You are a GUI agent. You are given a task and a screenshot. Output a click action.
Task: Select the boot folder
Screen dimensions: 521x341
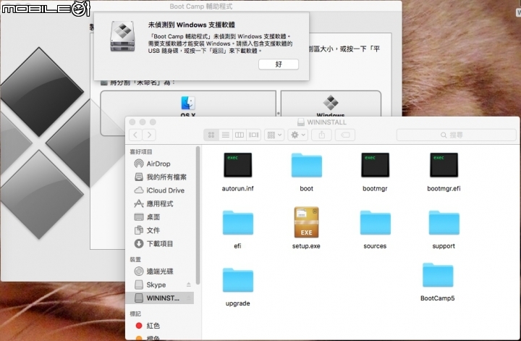pyautogui.click(x=306, y=165)
